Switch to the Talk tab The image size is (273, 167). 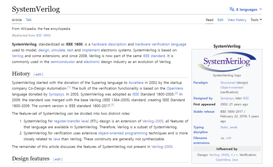point(29,20)
